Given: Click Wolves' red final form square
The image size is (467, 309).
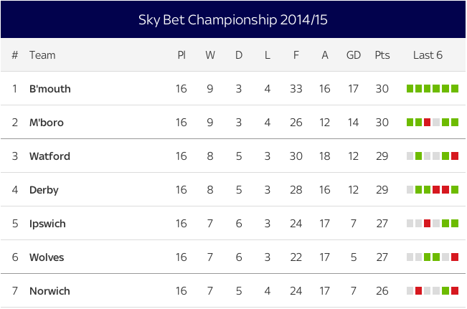Looking at the screenshot, I should tap(455, 257).
